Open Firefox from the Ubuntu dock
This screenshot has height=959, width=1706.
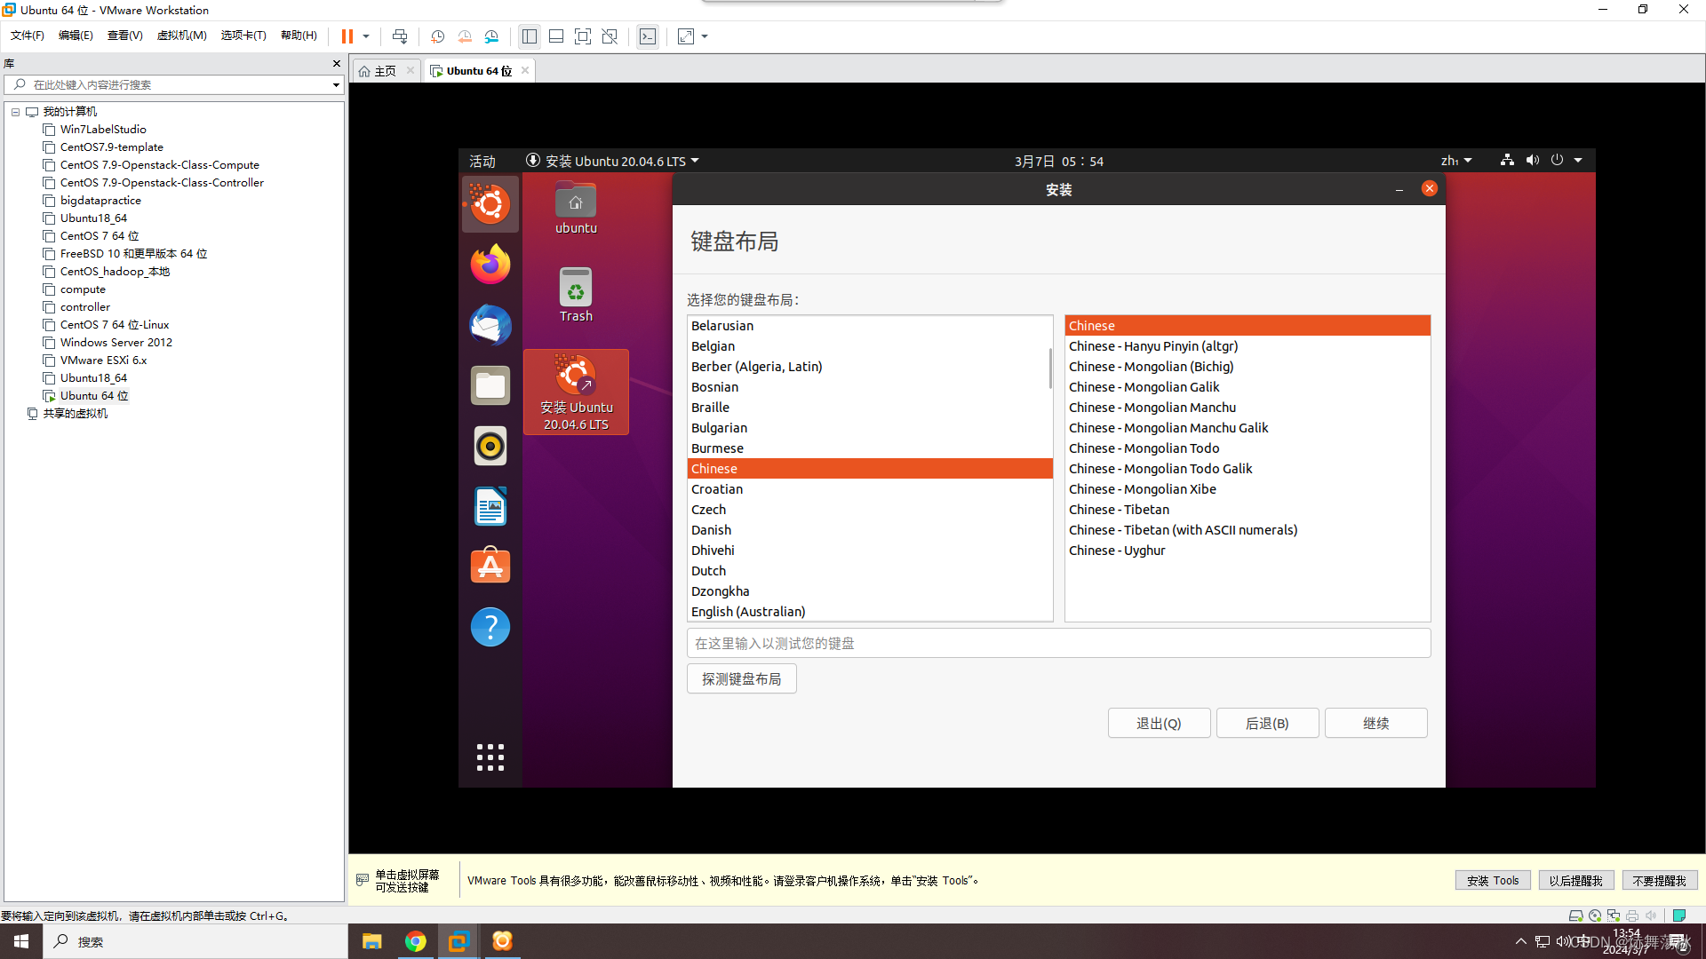pos(490,265)
